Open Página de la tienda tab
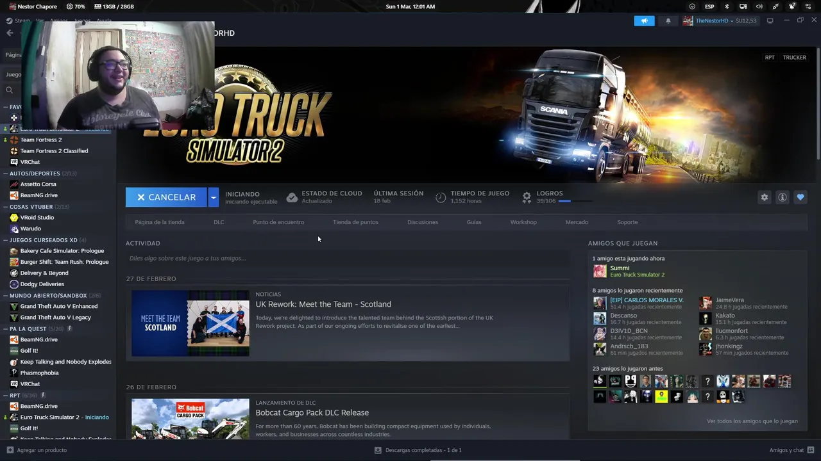 click(x=160, y=222)
